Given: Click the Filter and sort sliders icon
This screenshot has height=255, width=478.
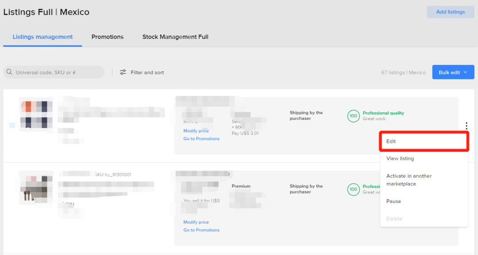Looking at the screenshot, I should (123, 72).
